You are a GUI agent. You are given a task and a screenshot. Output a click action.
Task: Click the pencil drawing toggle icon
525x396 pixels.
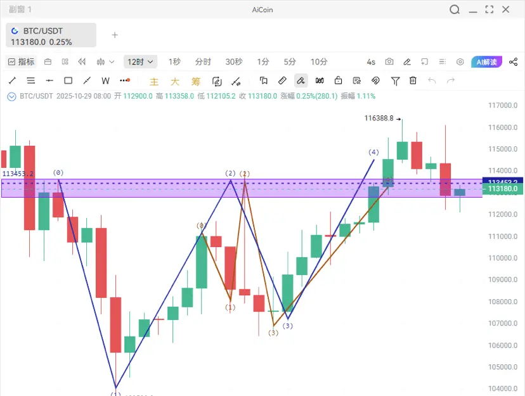pyautogui.click(x=407, y=62)
